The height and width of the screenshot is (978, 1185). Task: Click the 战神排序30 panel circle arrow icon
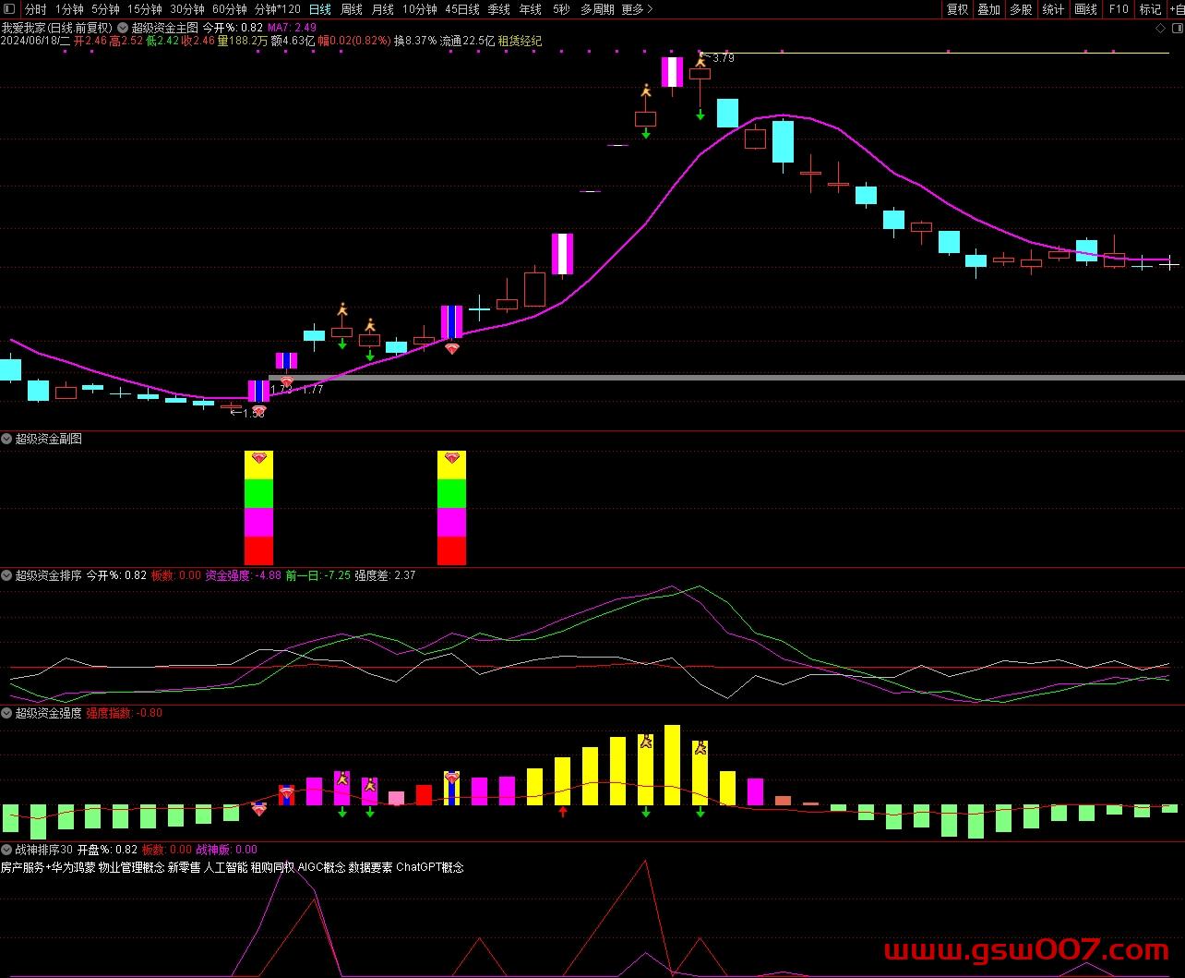pyautogui.click(x=7, y=850)
